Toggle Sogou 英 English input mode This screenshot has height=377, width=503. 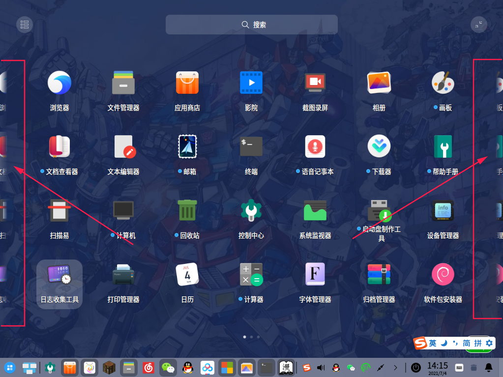(x=433, y=344)
